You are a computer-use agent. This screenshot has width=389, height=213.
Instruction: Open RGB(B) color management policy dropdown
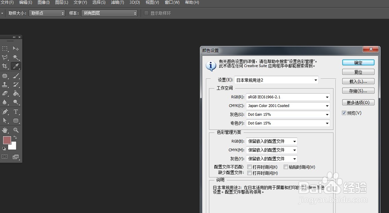click(272, 141)
